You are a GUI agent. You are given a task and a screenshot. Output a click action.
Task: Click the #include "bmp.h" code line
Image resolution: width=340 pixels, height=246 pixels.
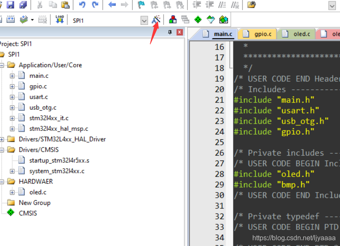(271, 185)
